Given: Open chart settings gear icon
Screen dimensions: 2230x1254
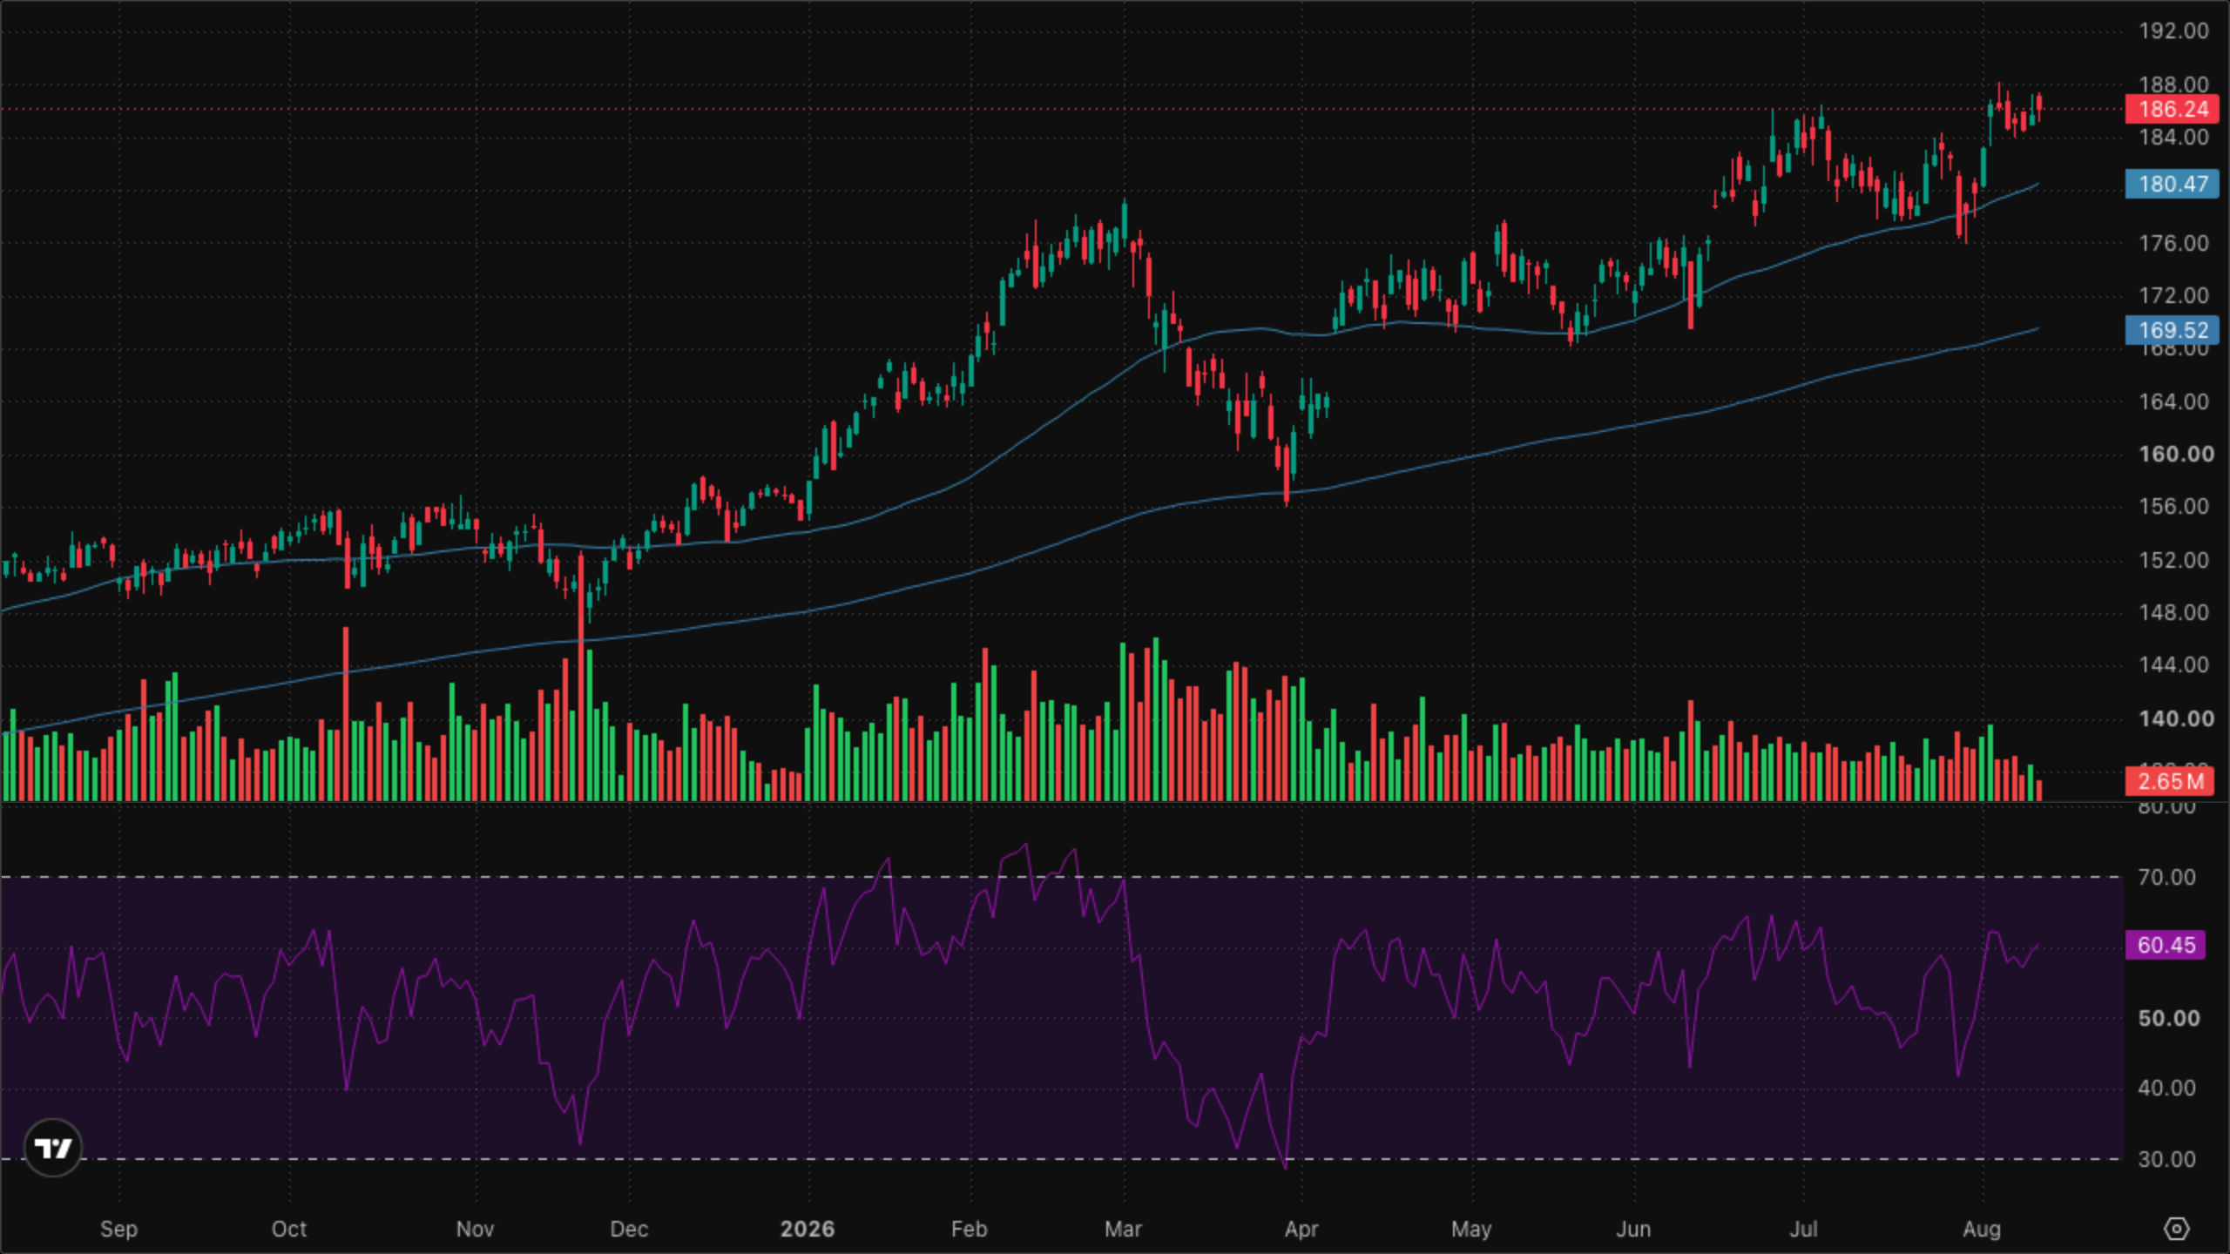Looking at the screenshot, I should pyautogui.click(x=2176, y=1229).
